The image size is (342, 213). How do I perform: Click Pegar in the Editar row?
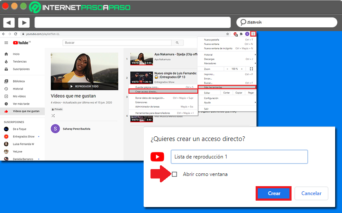point(251,93)
